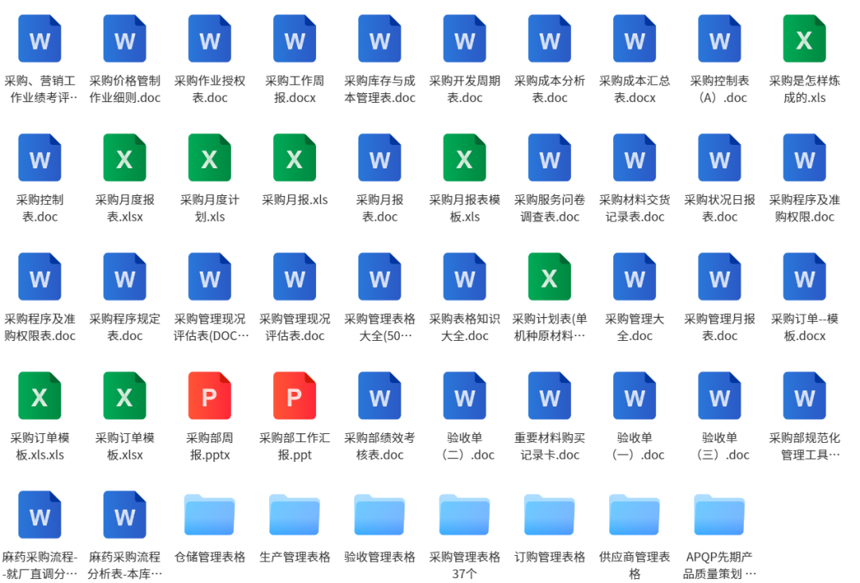Screen dimensions: 860x583
Task: Select the 验收单（一）.doc icon
Action: pyautogui.click(x=635, y=395)
